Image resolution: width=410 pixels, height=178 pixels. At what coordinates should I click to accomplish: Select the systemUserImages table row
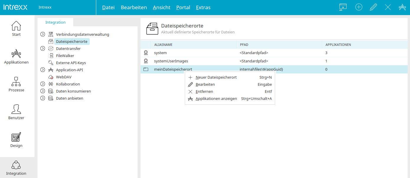pos(171,61)
